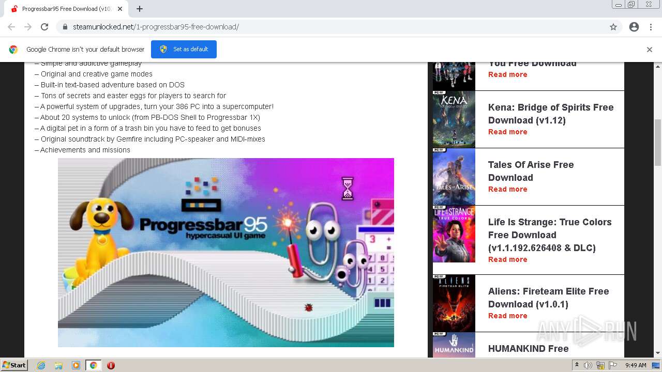662x372 pixels.
Task: Click text 'Built-in text-based adventure based on DOS'
Action: (110, 85)
